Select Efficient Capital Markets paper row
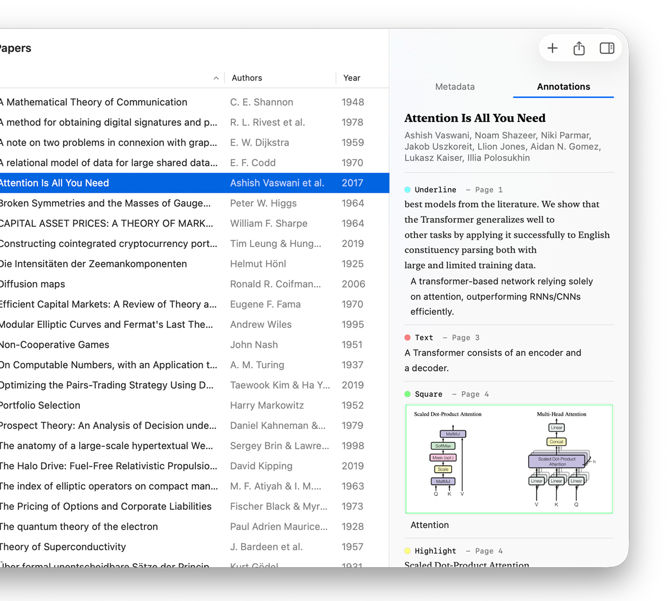Screen dimensions: 671x601 (194, 304)
